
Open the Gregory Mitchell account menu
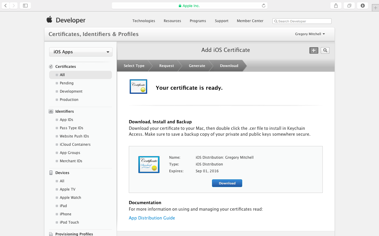coord(310,34)
